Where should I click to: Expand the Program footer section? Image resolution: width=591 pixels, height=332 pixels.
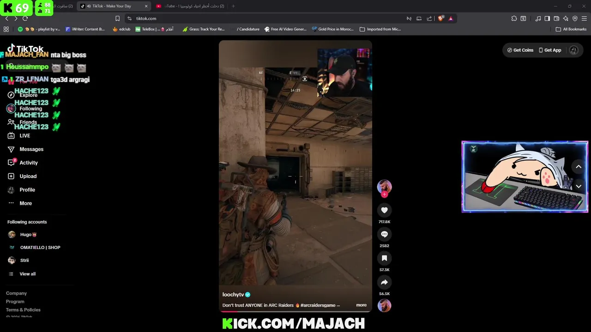(15, 302)
